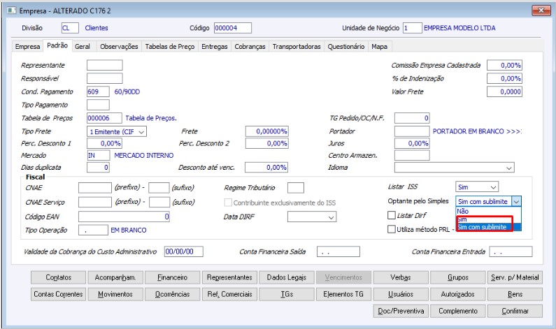The height and width of the screenshot is (329, 556).
Task: Click the Complemento button
Action: (458, 311)
